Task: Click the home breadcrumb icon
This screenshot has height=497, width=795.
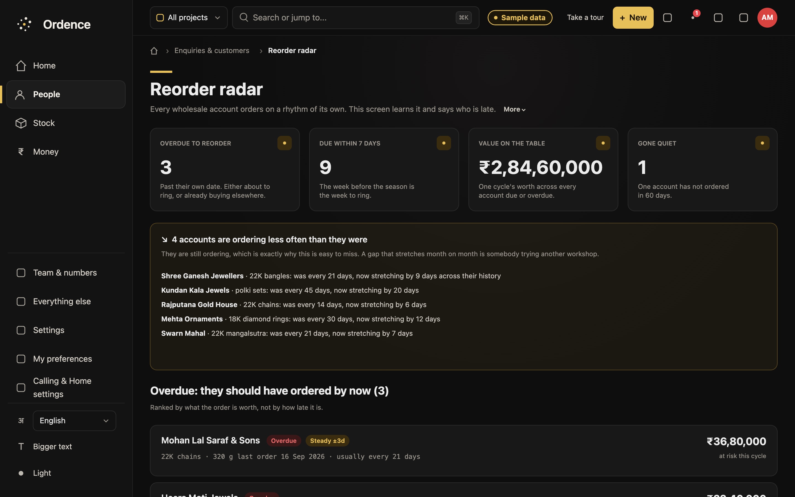Action: pos(154,51)
